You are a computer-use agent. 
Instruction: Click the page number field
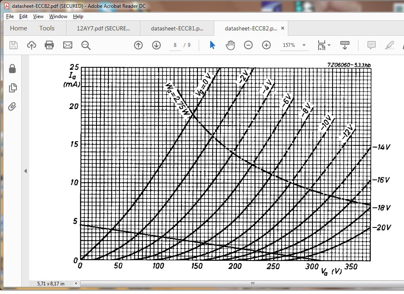point(175,45)
